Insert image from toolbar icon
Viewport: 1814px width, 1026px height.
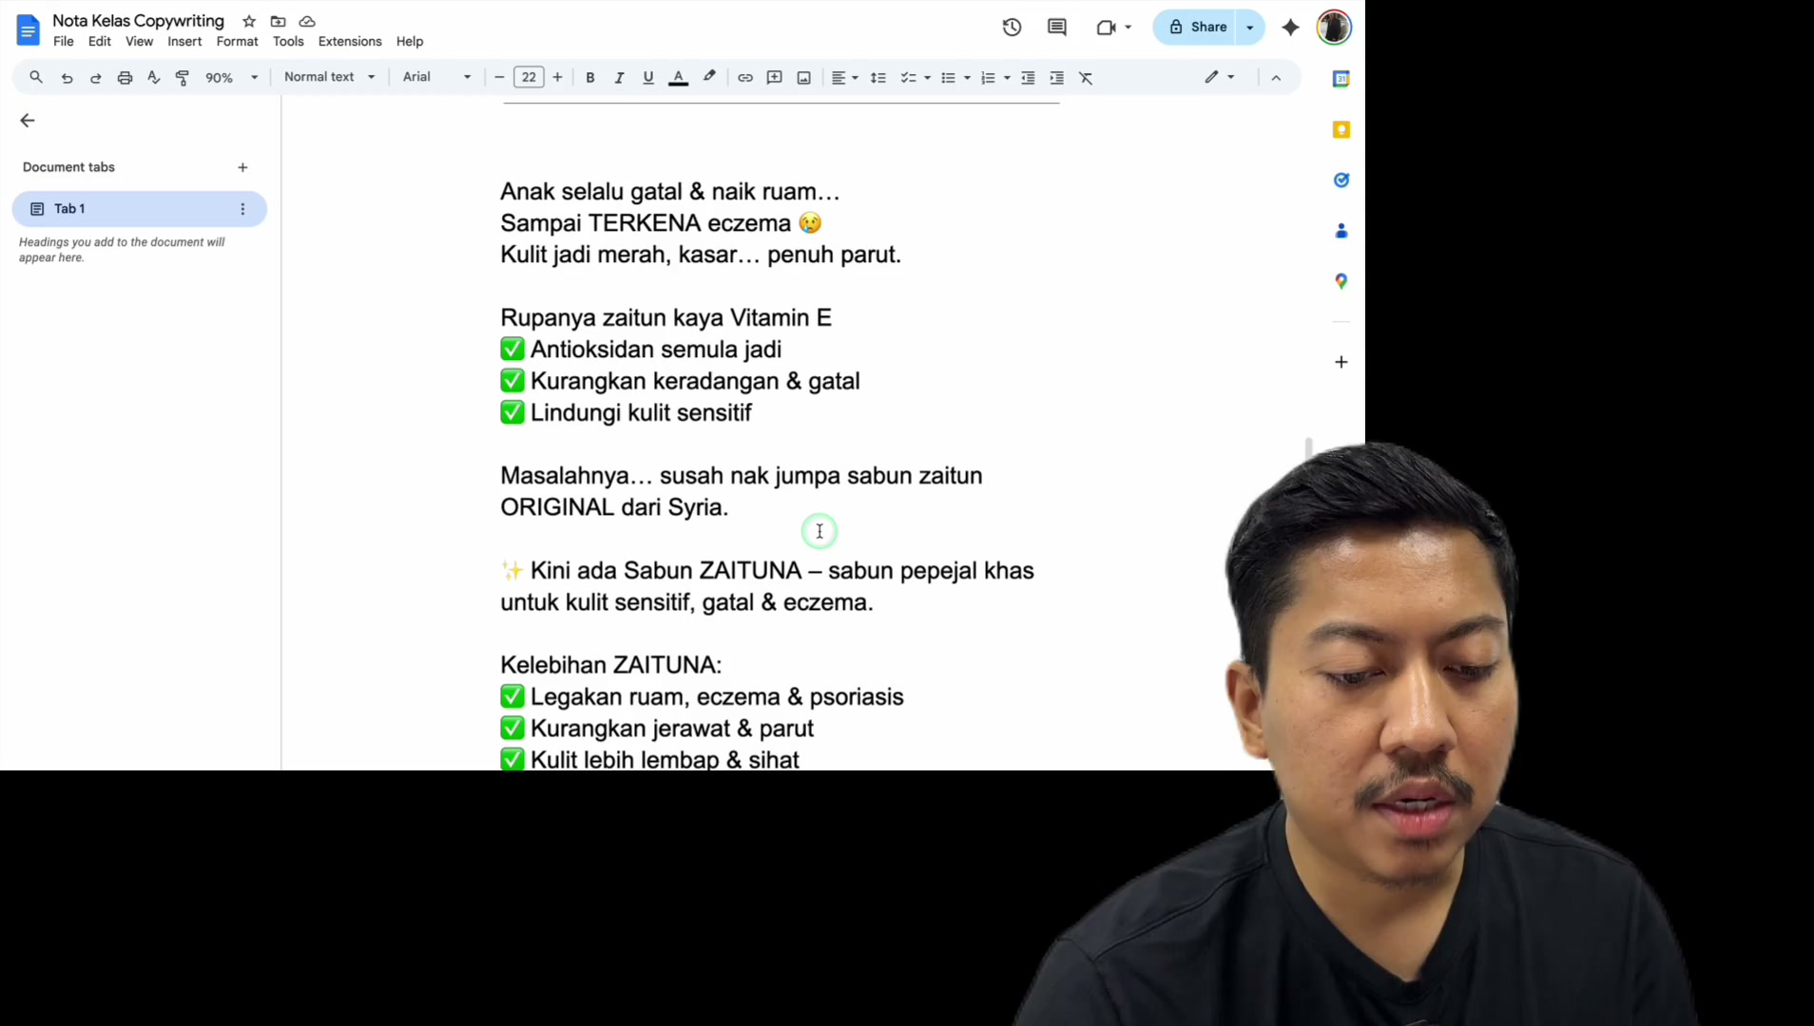pos(803,78)
